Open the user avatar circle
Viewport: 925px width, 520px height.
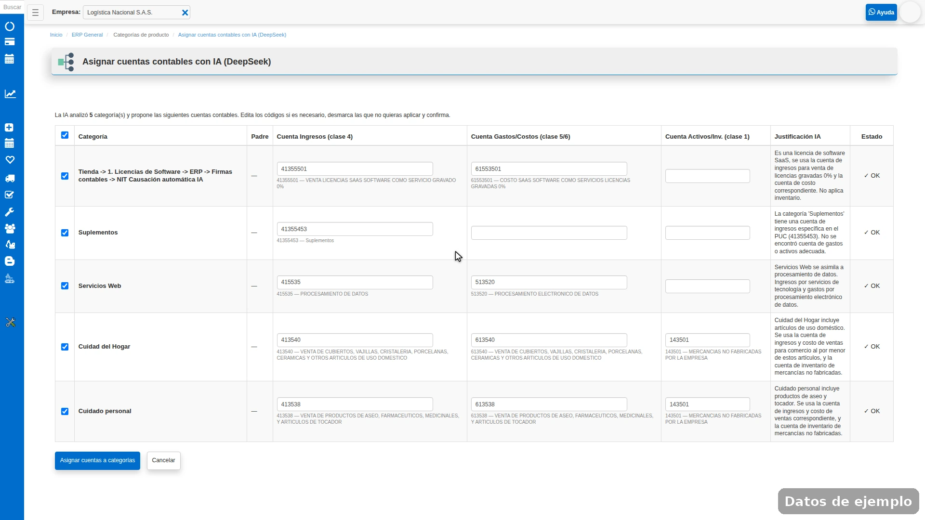(910, 13)
